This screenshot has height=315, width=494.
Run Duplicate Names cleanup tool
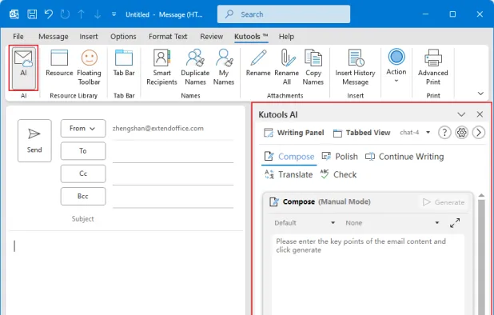(195, 67)
